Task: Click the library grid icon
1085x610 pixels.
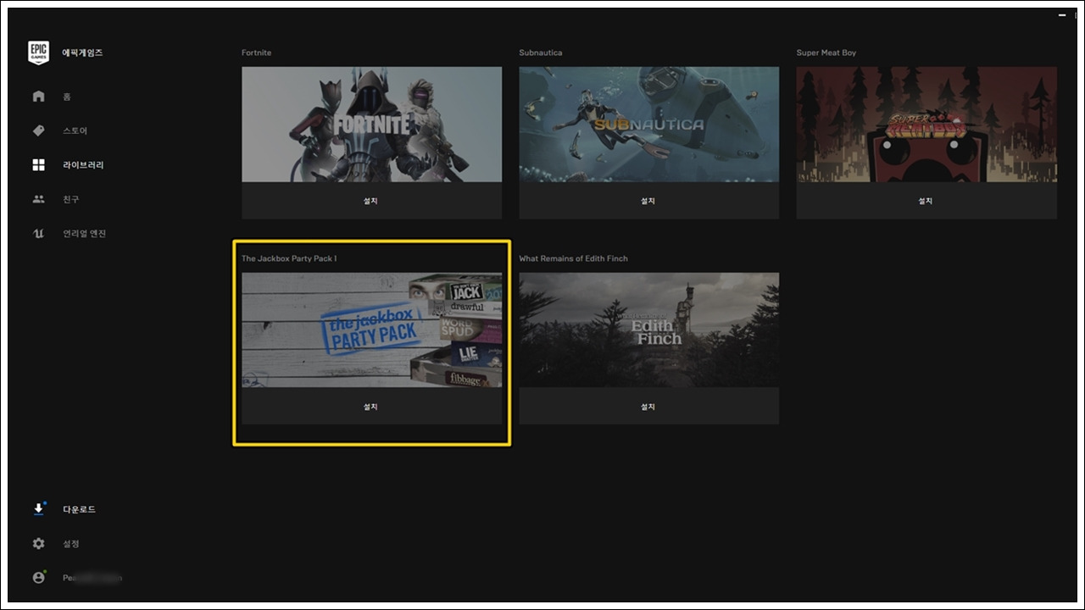Action: [38, 165]
